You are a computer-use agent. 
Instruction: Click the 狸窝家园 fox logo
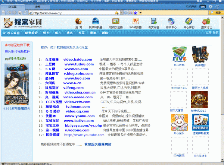(22, 23)
